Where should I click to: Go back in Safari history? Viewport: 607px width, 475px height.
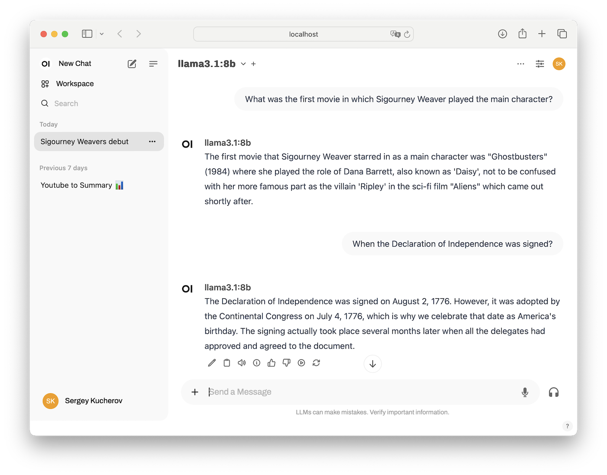tap(120, 34)
